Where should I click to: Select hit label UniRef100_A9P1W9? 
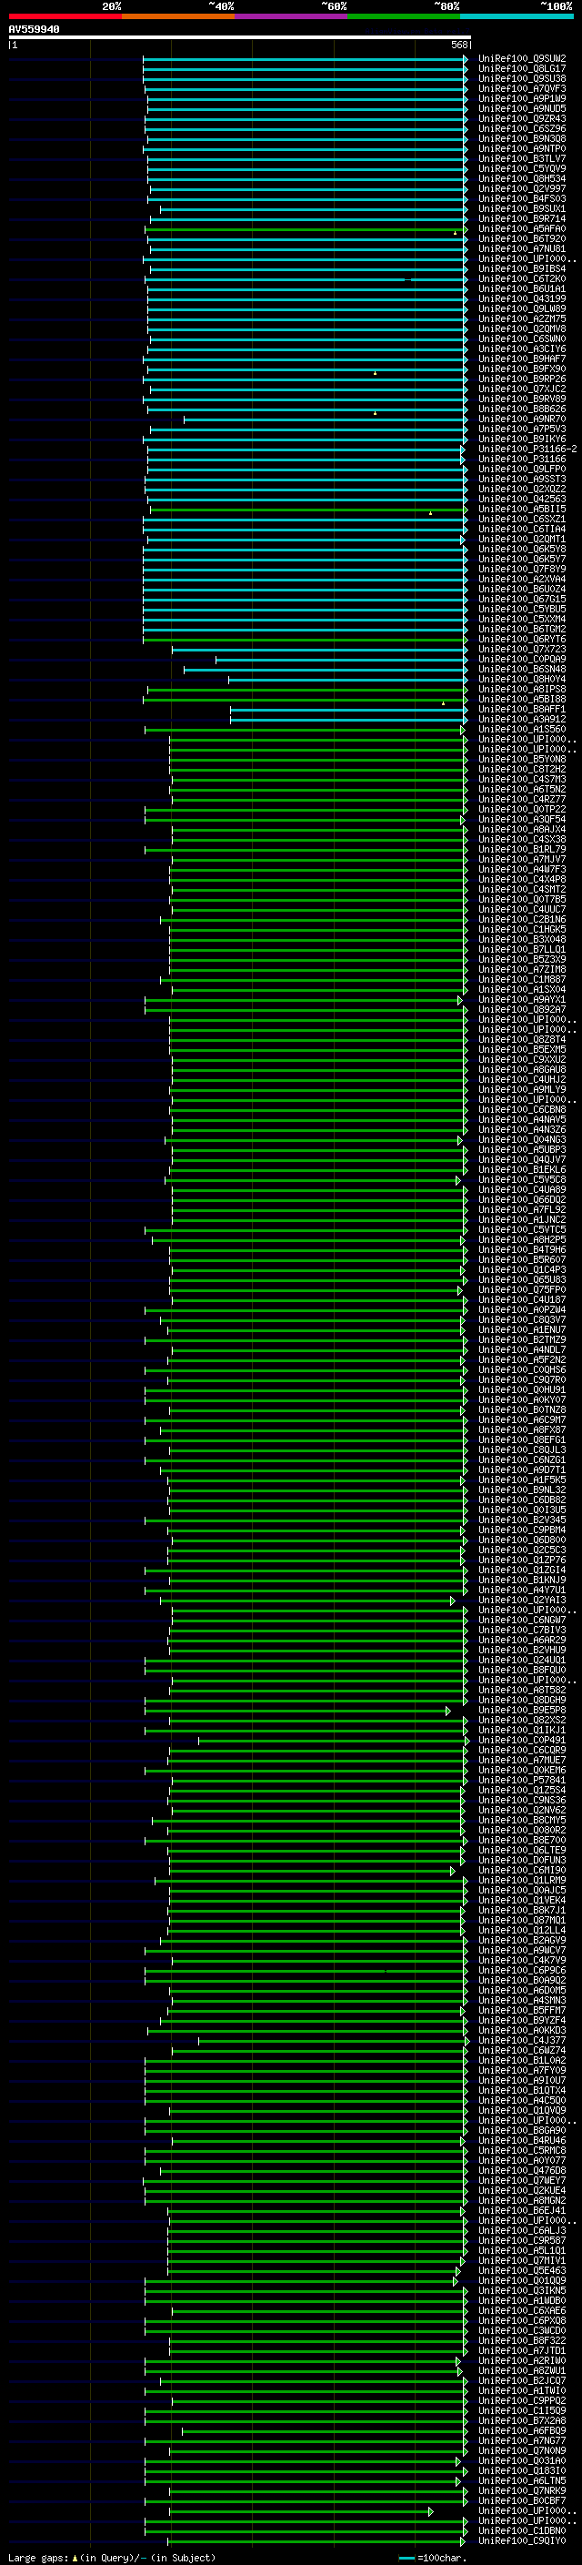click(x=521, y=98)
